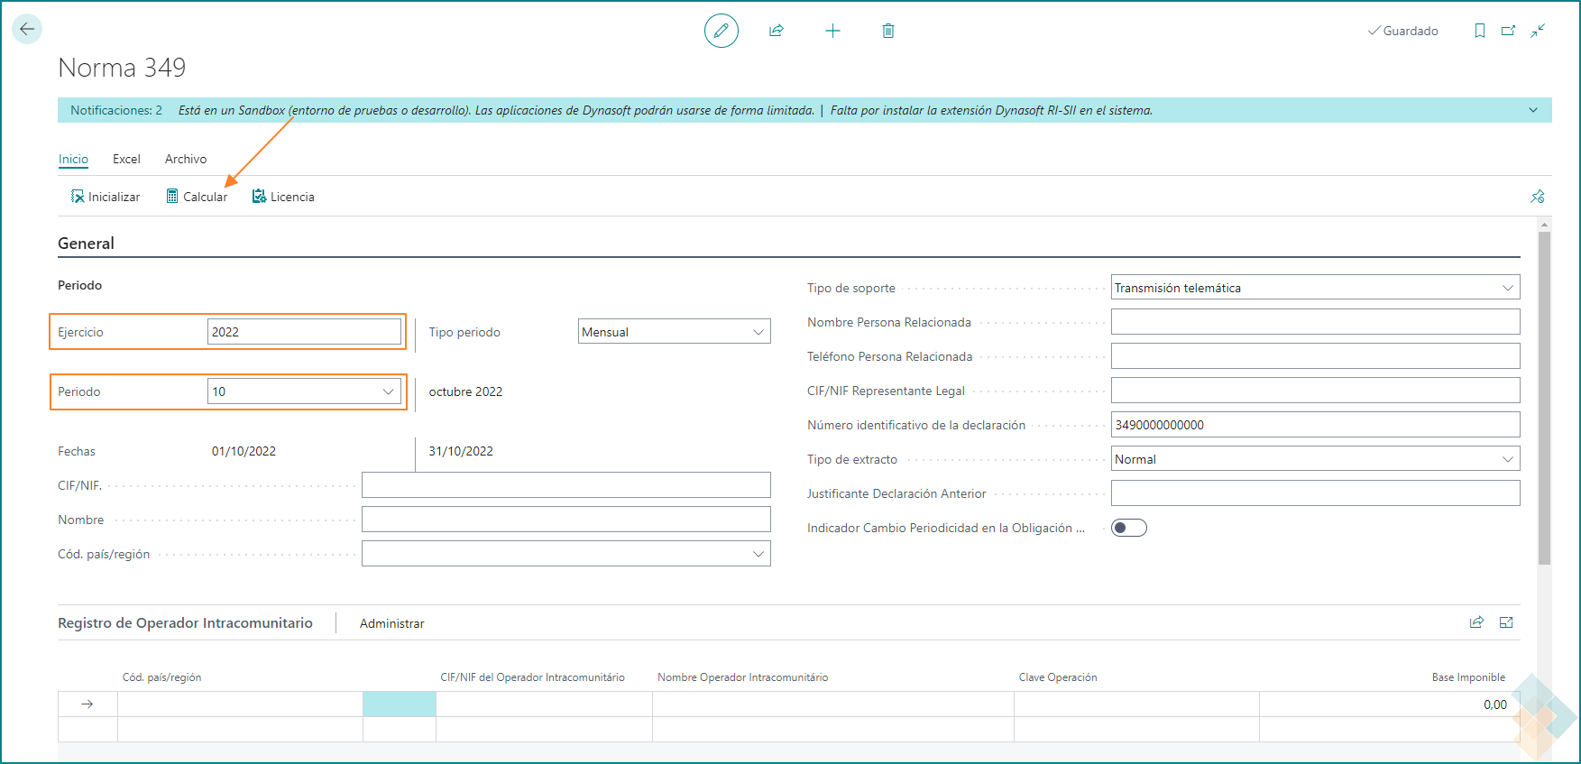Image resolution: width=1581 pixels, height=764 pixels.
Task: Select the row arrow in operator grid
Action: (87, 704)
